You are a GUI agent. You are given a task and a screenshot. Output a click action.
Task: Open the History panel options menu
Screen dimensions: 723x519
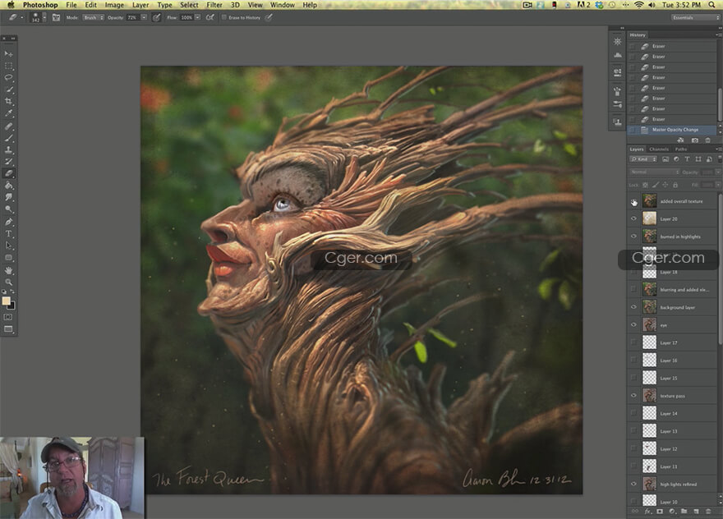[718, 35]
